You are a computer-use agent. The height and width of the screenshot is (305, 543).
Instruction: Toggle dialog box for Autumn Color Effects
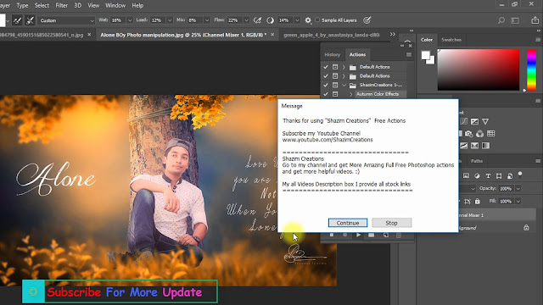(335, 94)
